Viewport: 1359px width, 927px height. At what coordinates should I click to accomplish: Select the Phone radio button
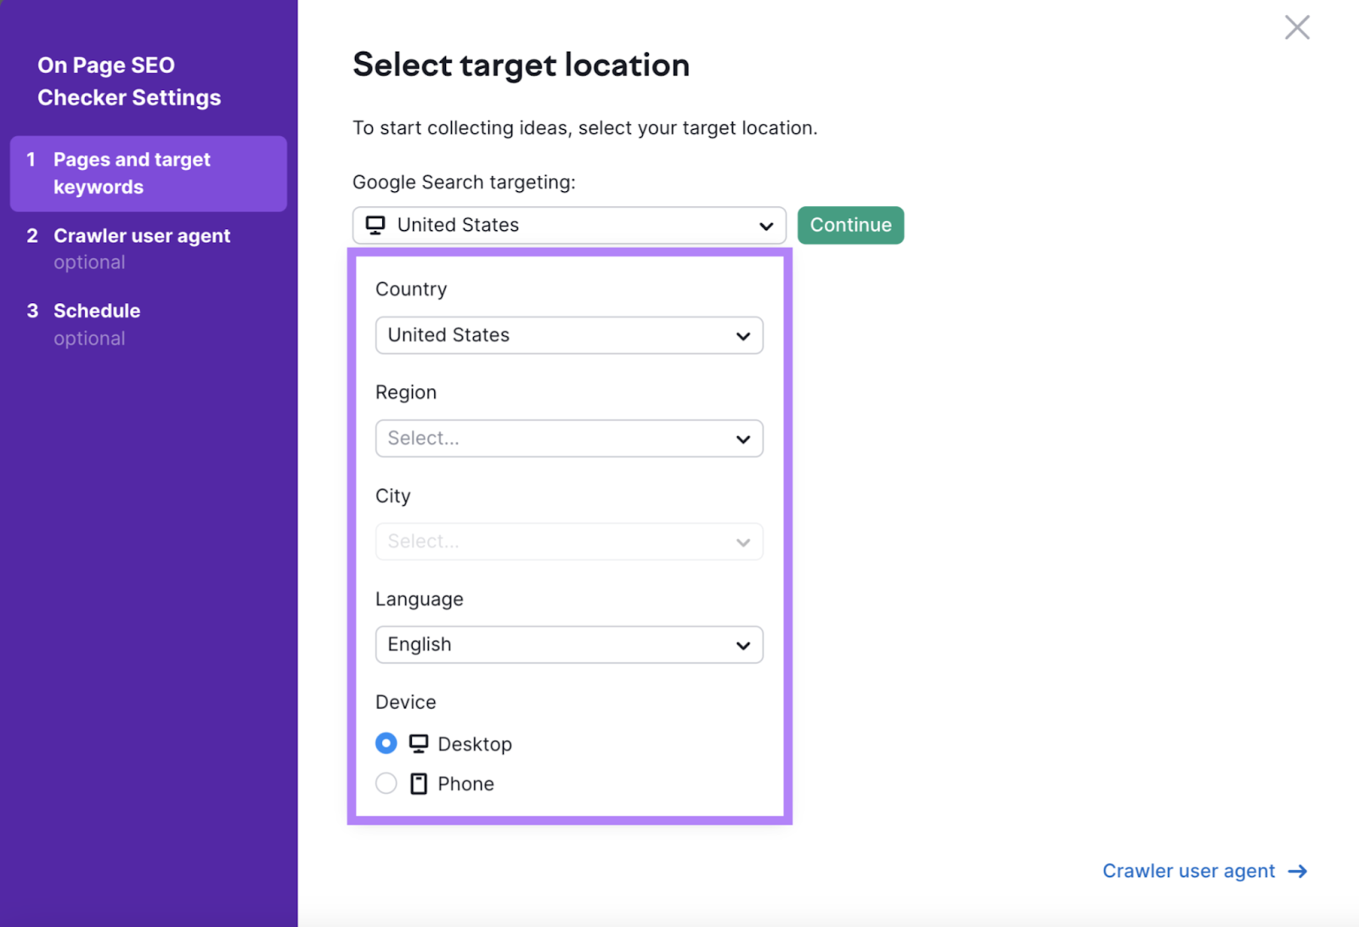click(x=386, y=783)
